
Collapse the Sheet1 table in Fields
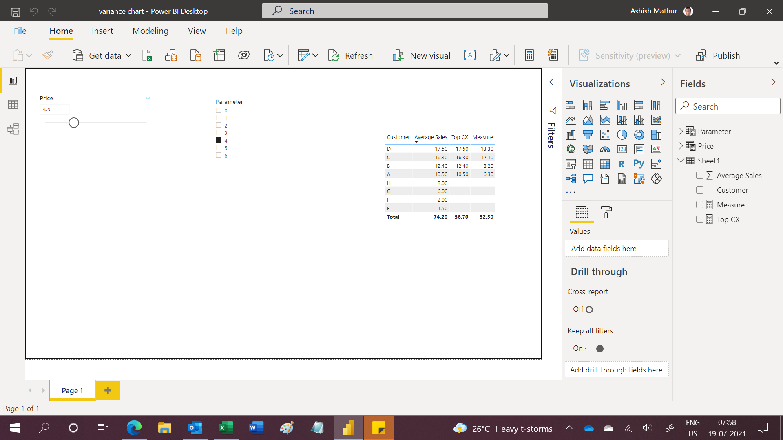(681, 161)
